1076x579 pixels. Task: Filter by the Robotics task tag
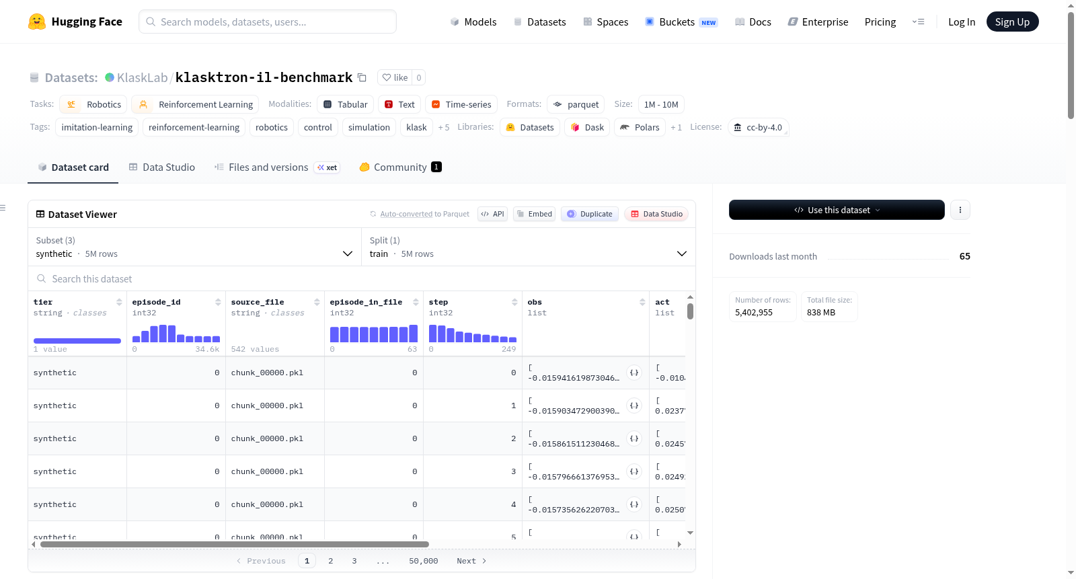point(93,104)
